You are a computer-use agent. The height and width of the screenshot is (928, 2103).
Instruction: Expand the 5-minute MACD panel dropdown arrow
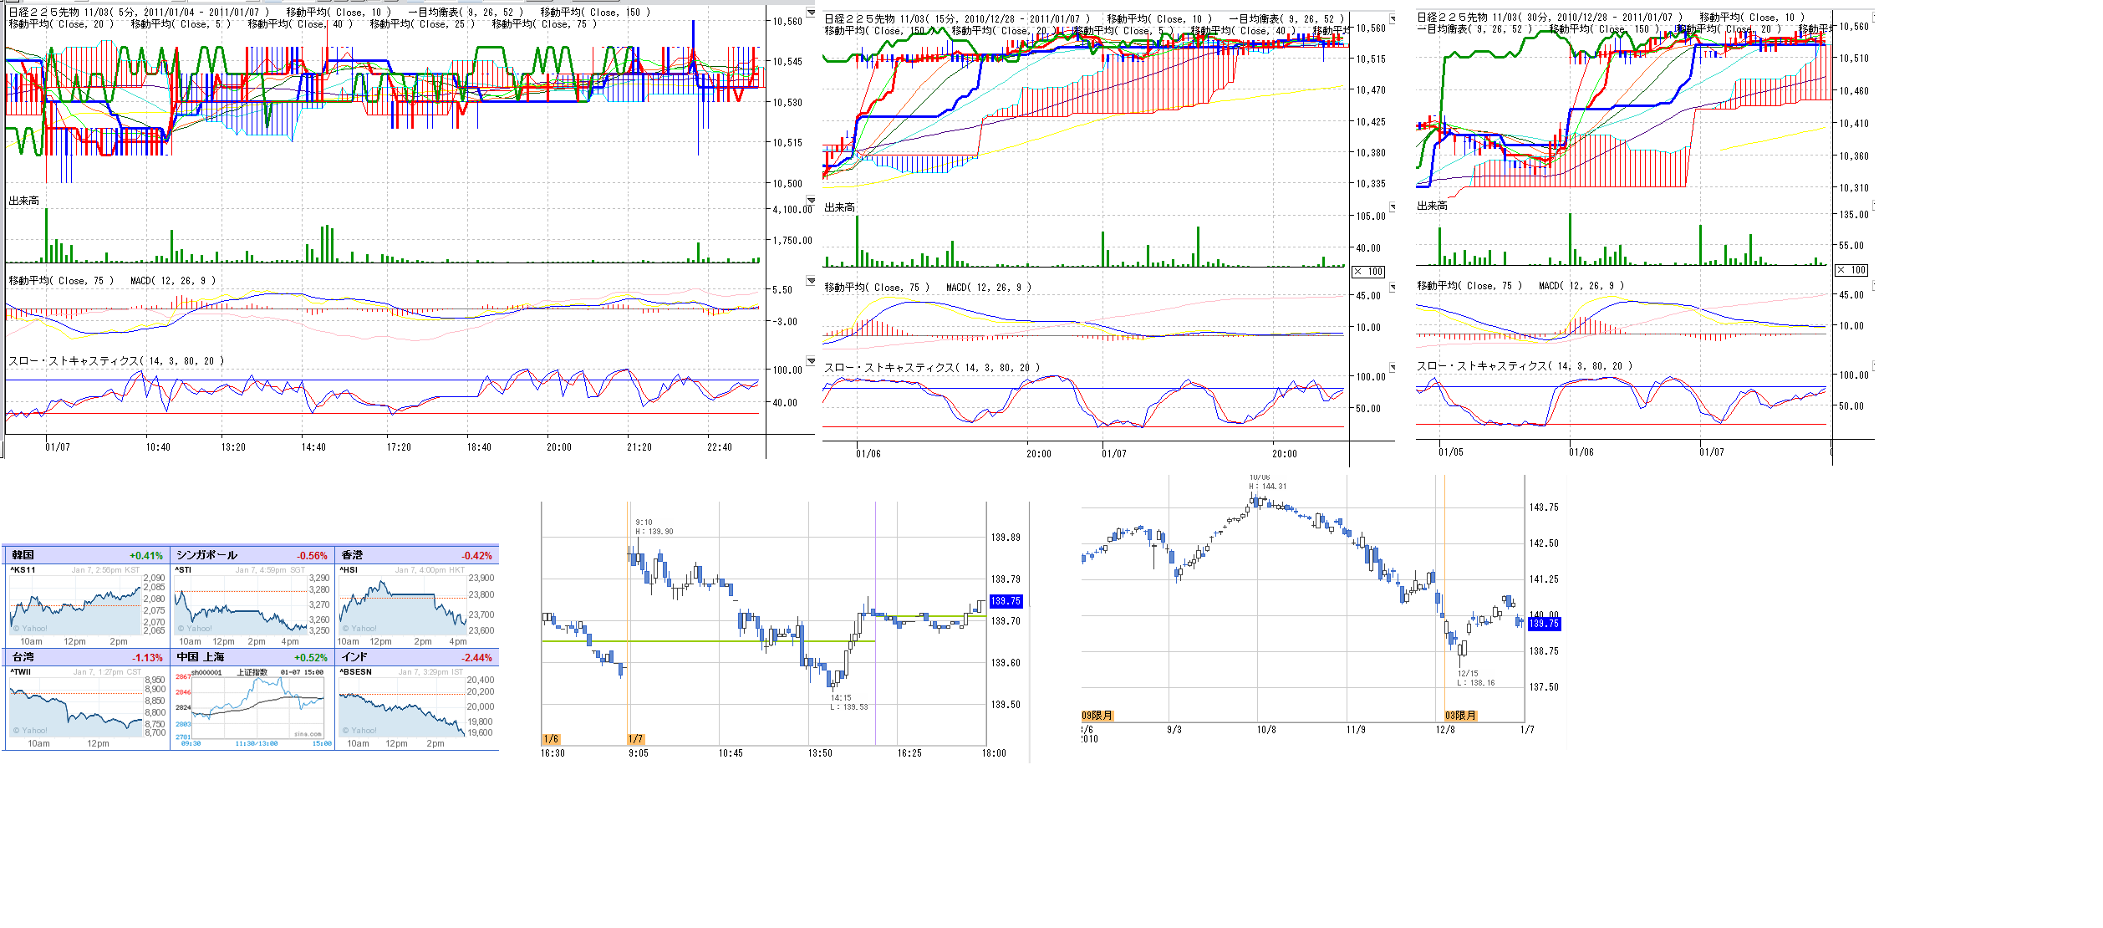(x=810, y=281)
